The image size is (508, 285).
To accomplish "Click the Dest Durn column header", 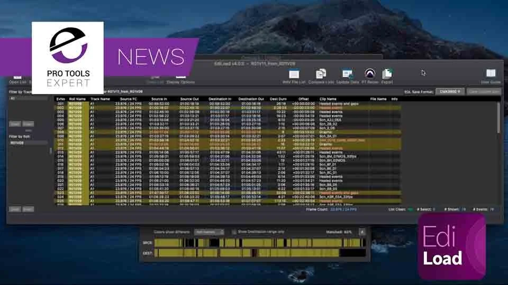I will pyautogui.click(x=278, y=99).
